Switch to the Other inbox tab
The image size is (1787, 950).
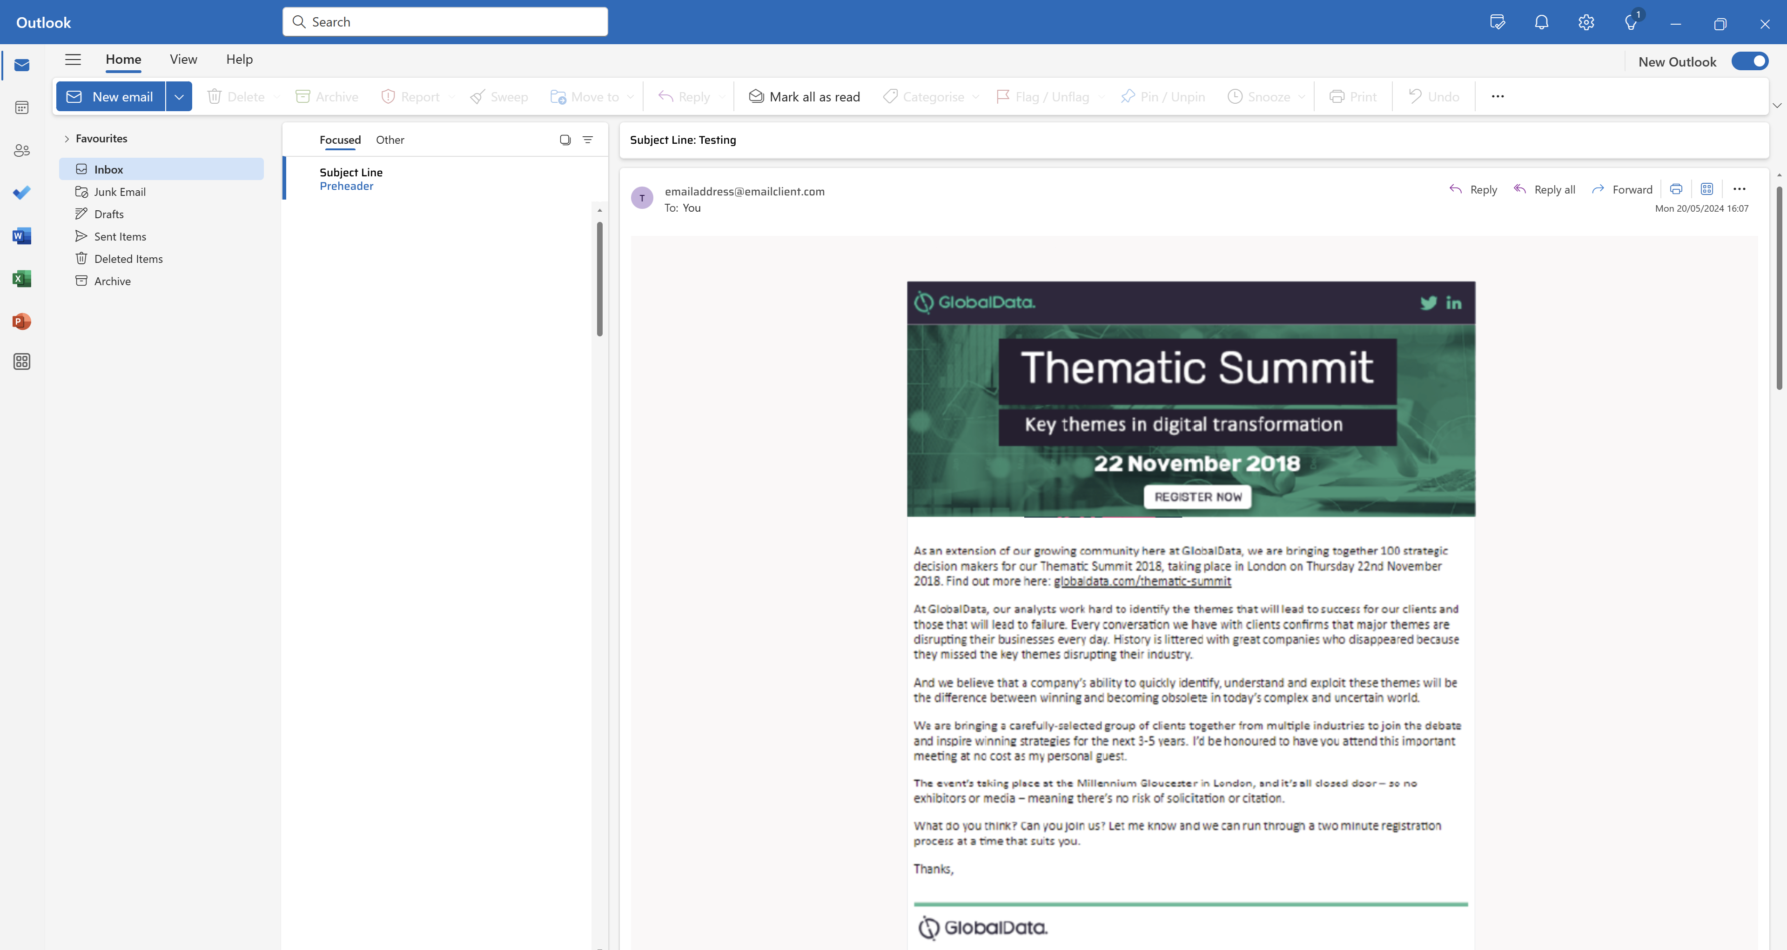pos(390,140)
